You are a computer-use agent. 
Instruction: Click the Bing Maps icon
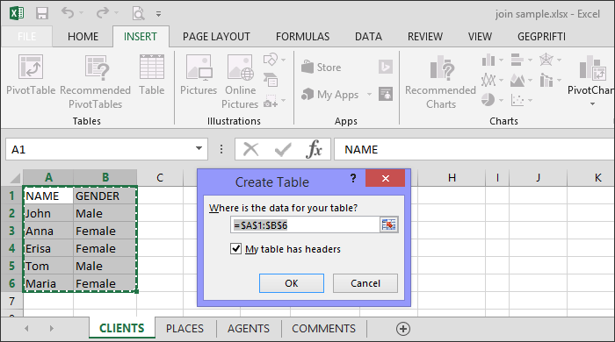pos(386,67)
